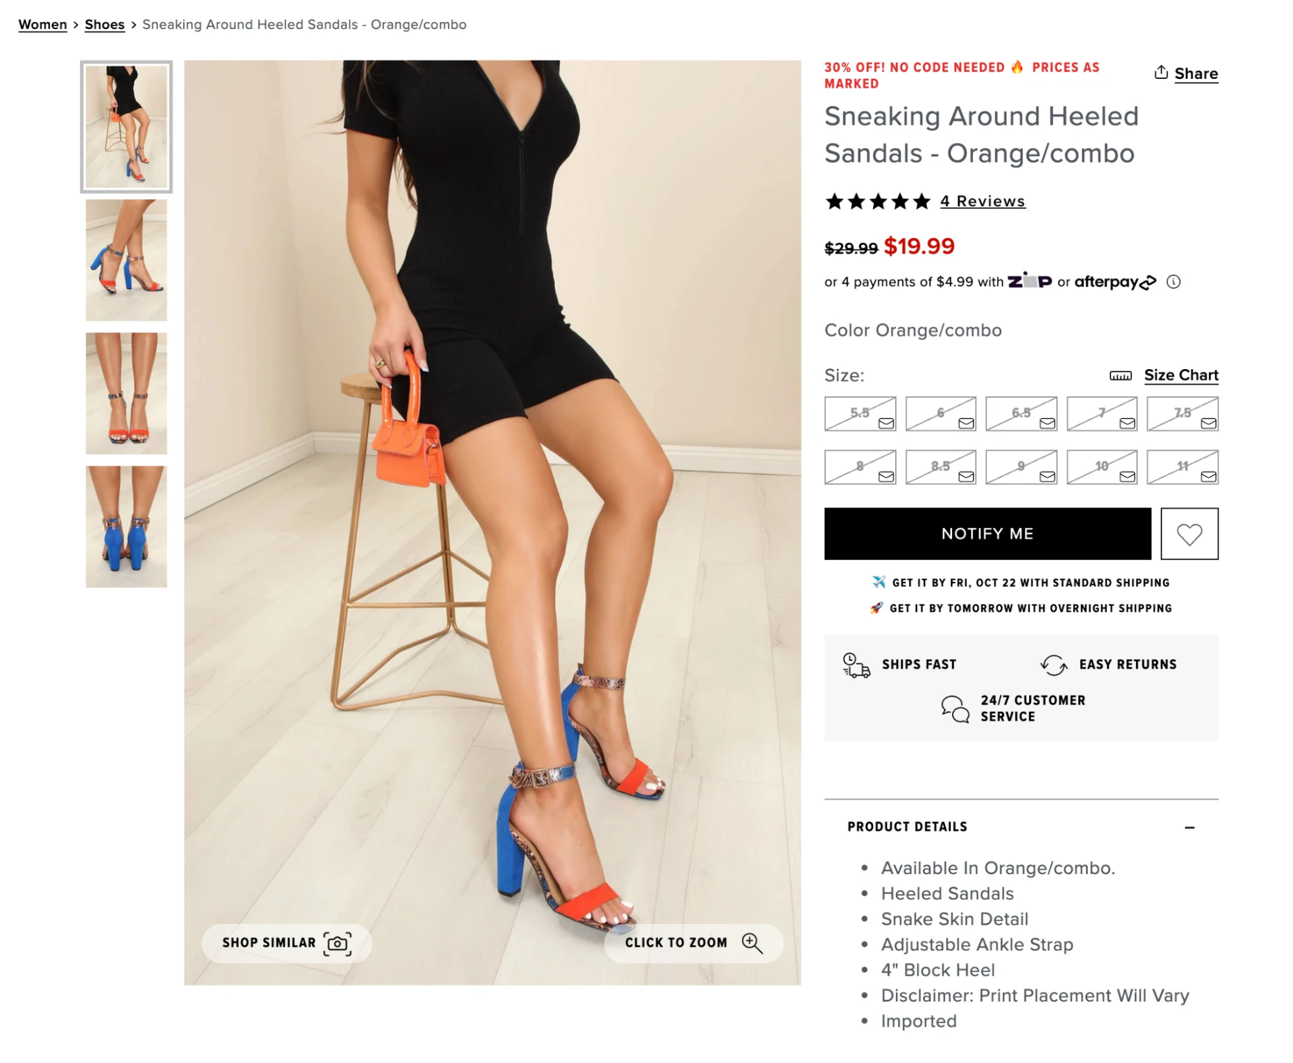Click envelope notify icon on size 11
The height and width of the screenshot is (1063, 1293).
tap(1208, 477)
